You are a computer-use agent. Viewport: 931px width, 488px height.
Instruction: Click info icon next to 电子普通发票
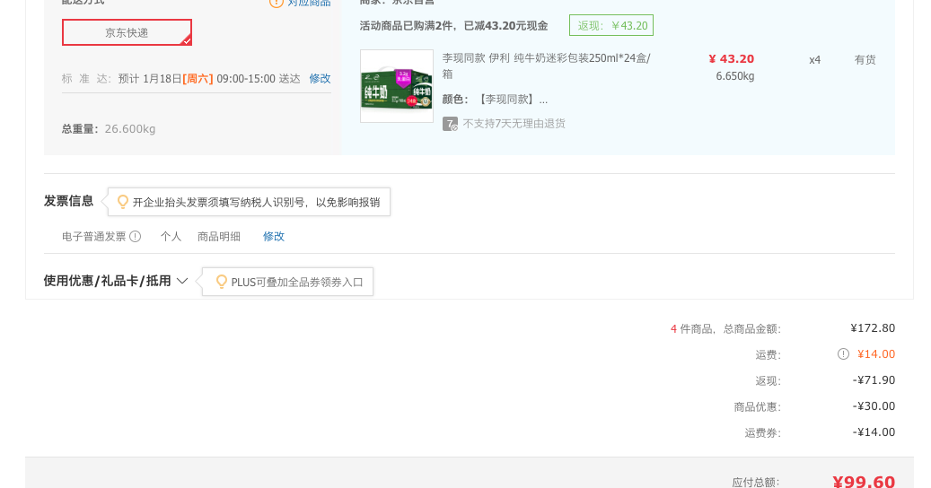(136, 237)
